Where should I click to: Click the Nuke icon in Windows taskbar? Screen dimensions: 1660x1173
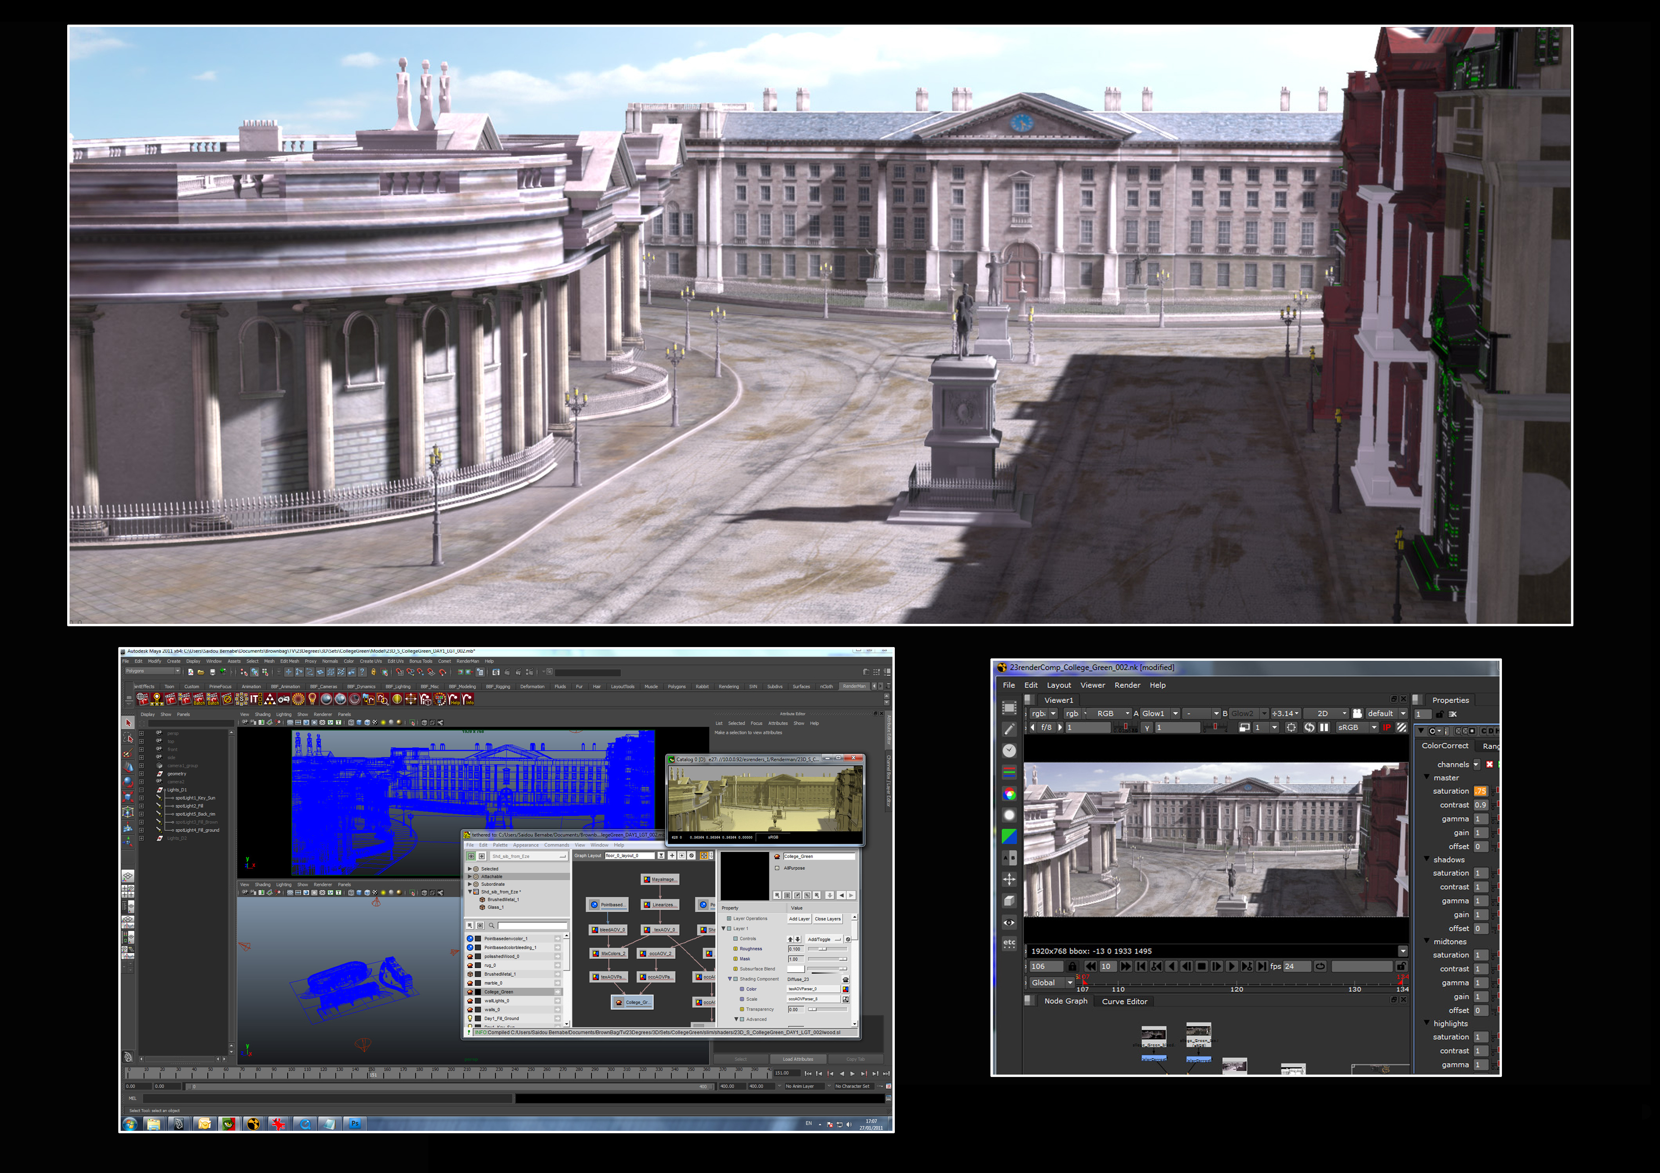click(x=253, y=1124)
